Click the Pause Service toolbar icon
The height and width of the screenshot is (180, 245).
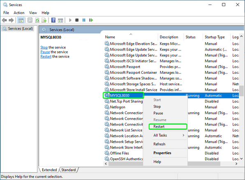[84, 20]
